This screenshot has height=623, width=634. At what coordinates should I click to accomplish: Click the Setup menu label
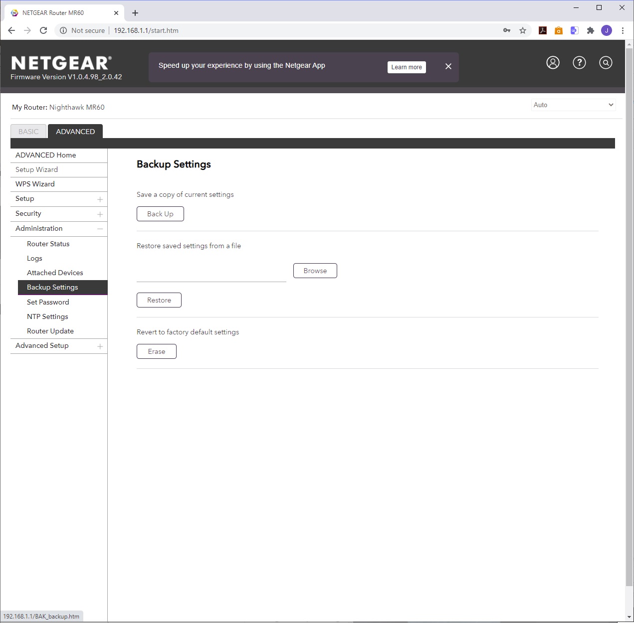pyautogui.click(x=25, y=198)
